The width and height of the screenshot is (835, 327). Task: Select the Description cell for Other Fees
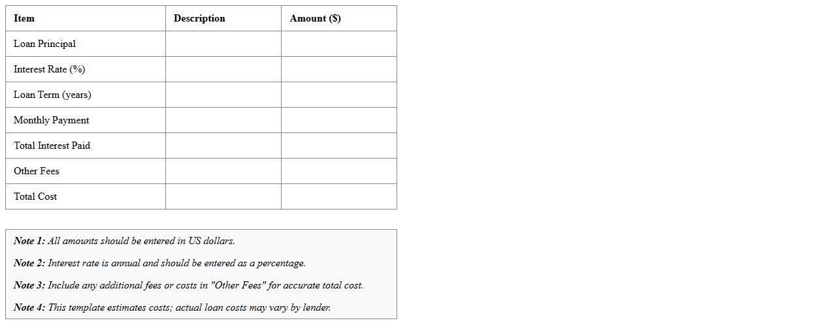point(223,171)
